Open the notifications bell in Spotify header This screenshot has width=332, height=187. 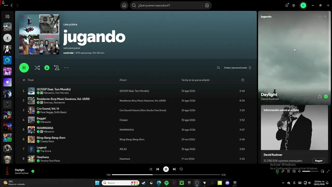pos(287,5)
